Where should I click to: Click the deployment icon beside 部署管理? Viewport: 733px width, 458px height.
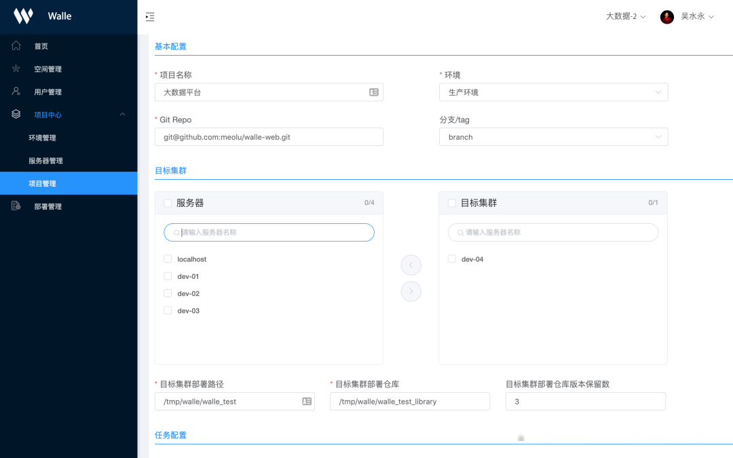(16, 206)
